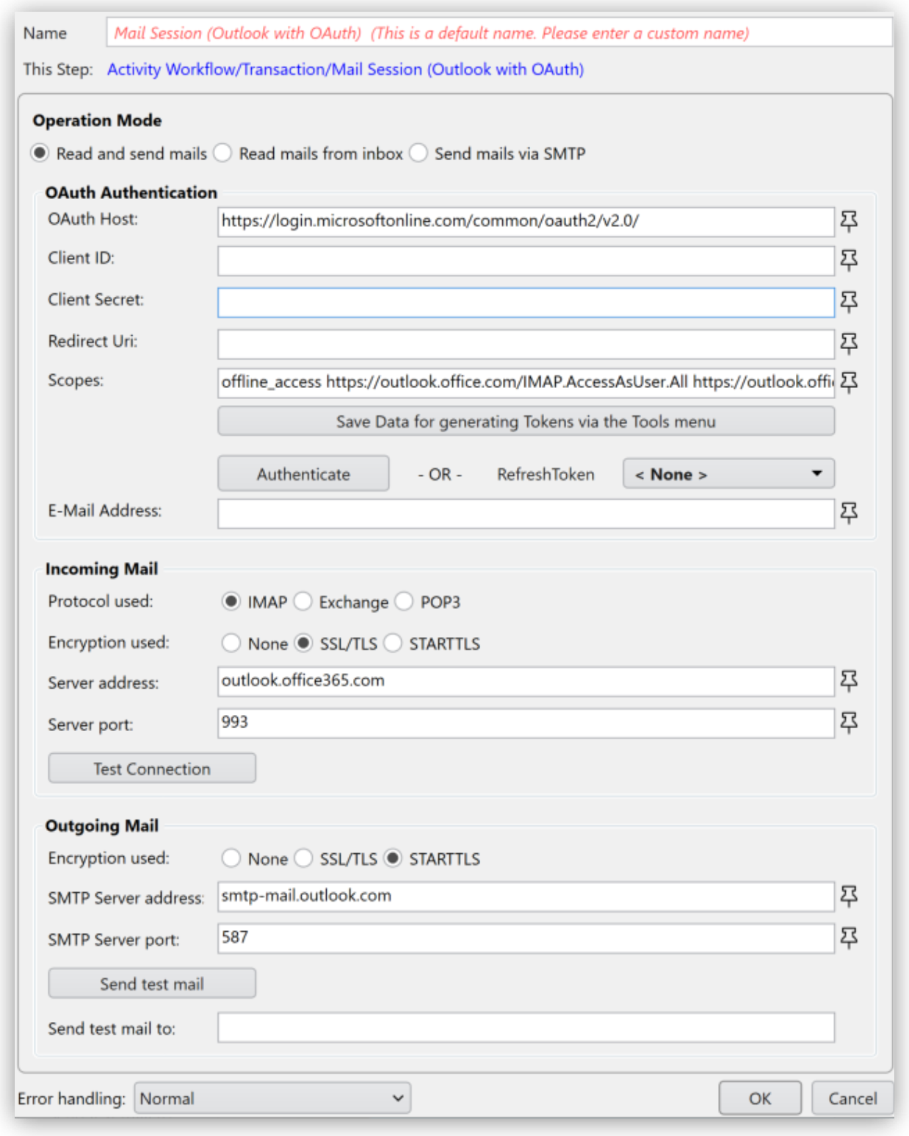Viewport: 909px width, 1136px height.
Task: Choose Exchange as the incoming protocol
Action: click(x=303, y=602)
